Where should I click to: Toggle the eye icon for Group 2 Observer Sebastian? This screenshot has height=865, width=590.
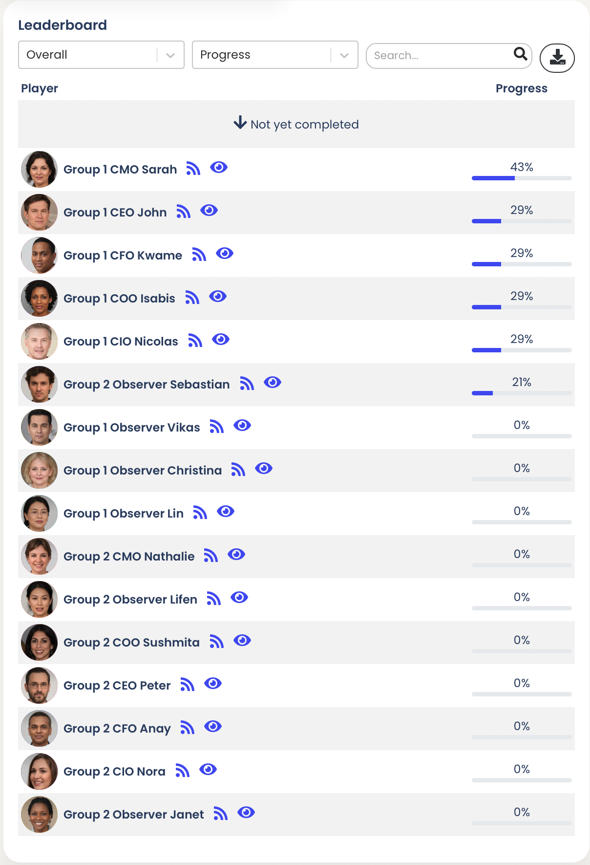coord(273,383)
